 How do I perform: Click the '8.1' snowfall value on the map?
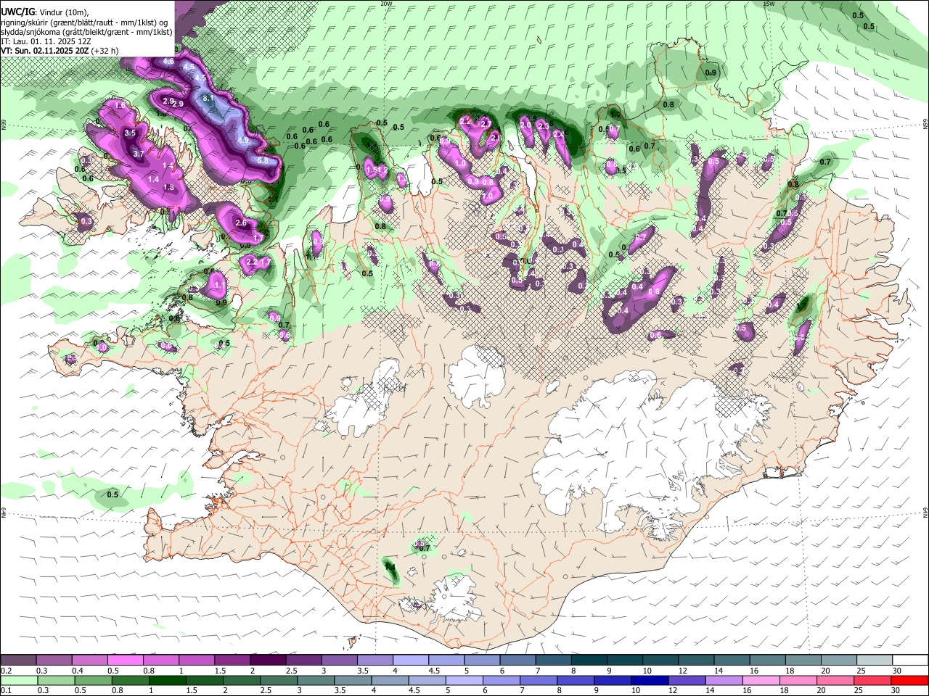207,98
